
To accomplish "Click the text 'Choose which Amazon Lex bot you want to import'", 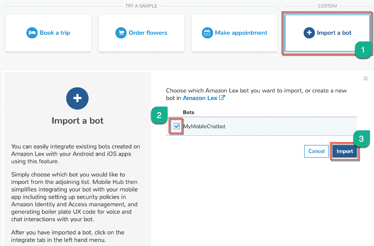I will point(234,91).
